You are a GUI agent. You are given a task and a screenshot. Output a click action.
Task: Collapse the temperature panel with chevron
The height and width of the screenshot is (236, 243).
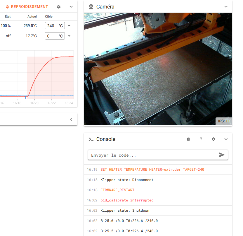click(x=71, y=7)
